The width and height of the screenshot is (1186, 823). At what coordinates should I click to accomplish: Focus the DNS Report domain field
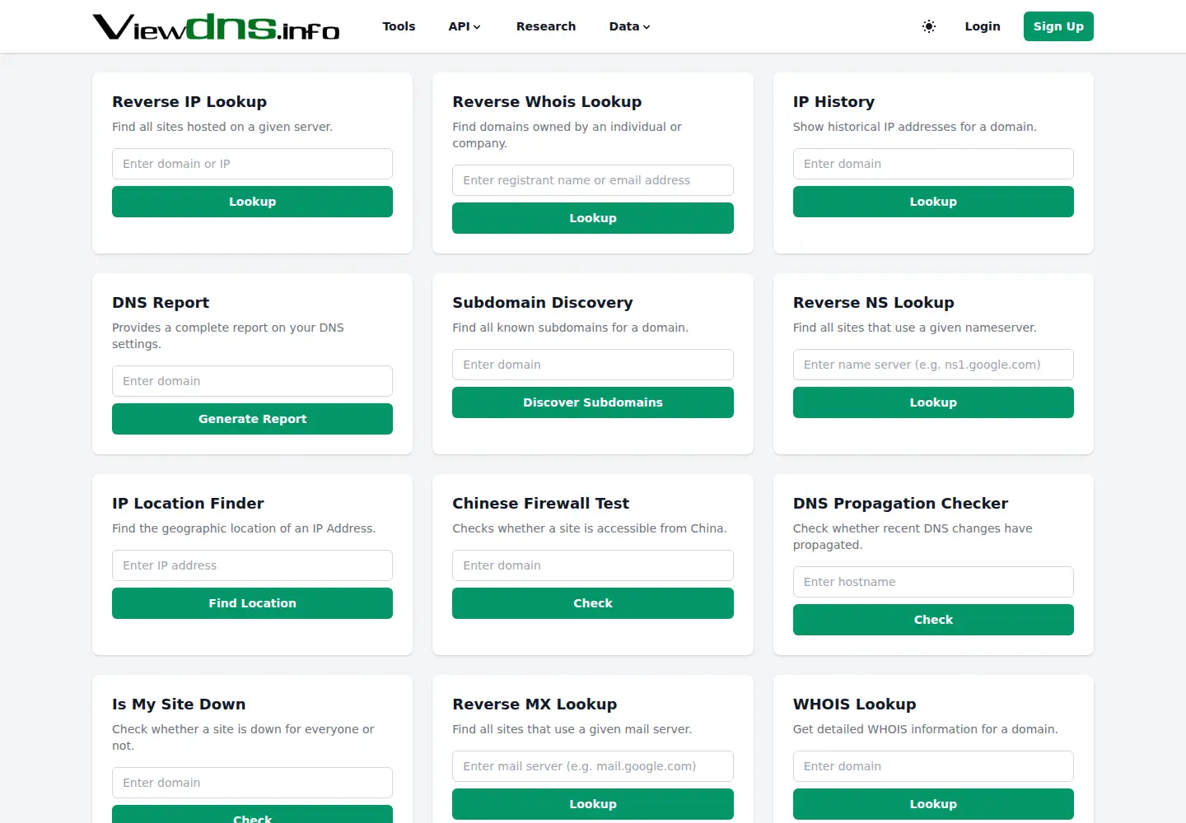coord(252,381)
